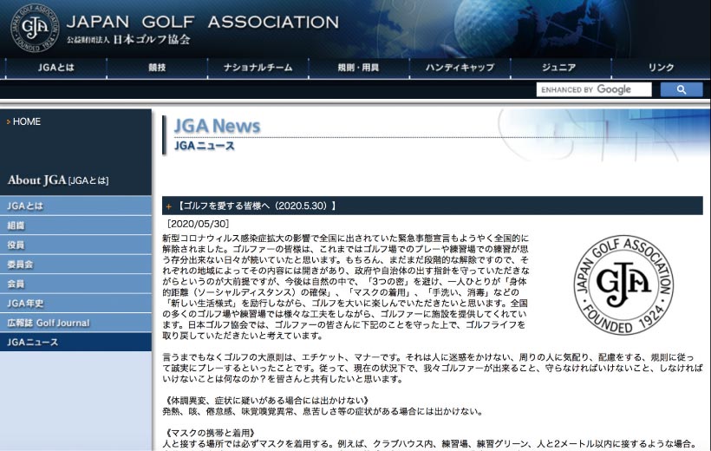Screen dimensions: 711x451
Task: Select JGAとは in the left sidebar
Action: [26, 206]
